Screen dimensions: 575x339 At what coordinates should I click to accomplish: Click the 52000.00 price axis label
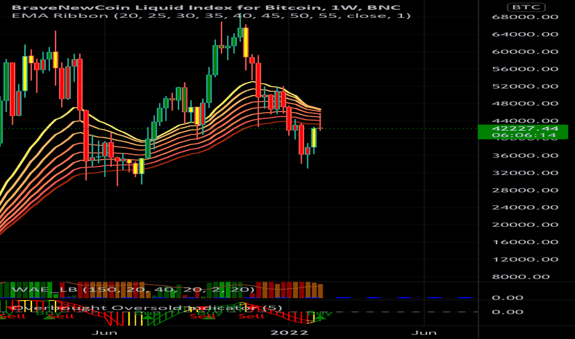click(525, 86)
